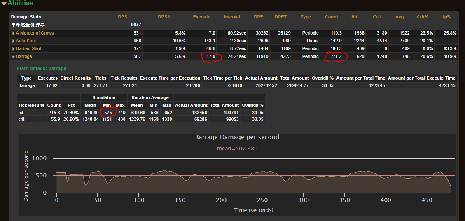Click the Avg column header

coord(400,17)
